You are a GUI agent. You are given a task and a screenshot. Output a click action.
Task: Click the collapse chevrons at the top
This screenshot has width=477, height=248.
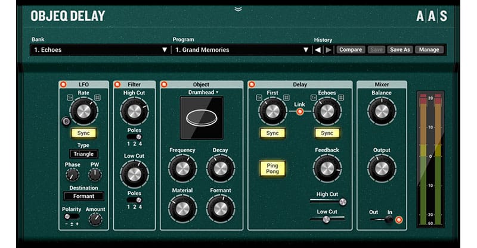point(238,9)
